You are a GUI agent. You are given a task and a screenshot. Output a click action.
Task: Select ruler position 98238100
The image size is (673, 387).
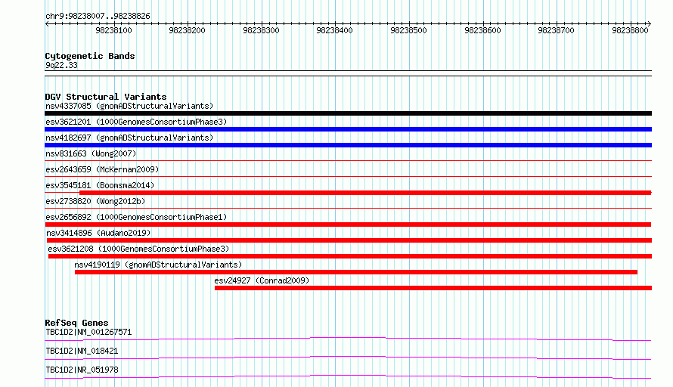113,30
